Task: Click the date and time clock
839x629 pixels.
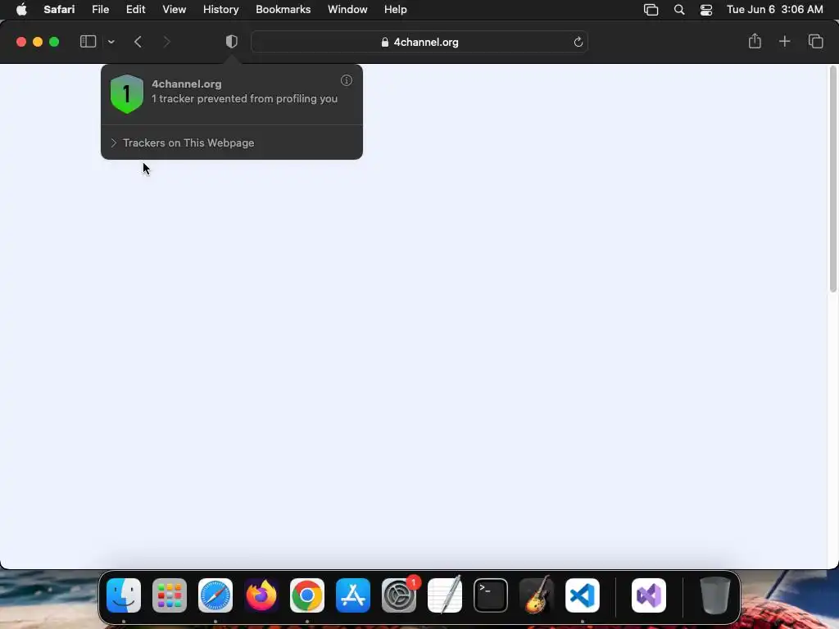Action: [x=774, y=10]
